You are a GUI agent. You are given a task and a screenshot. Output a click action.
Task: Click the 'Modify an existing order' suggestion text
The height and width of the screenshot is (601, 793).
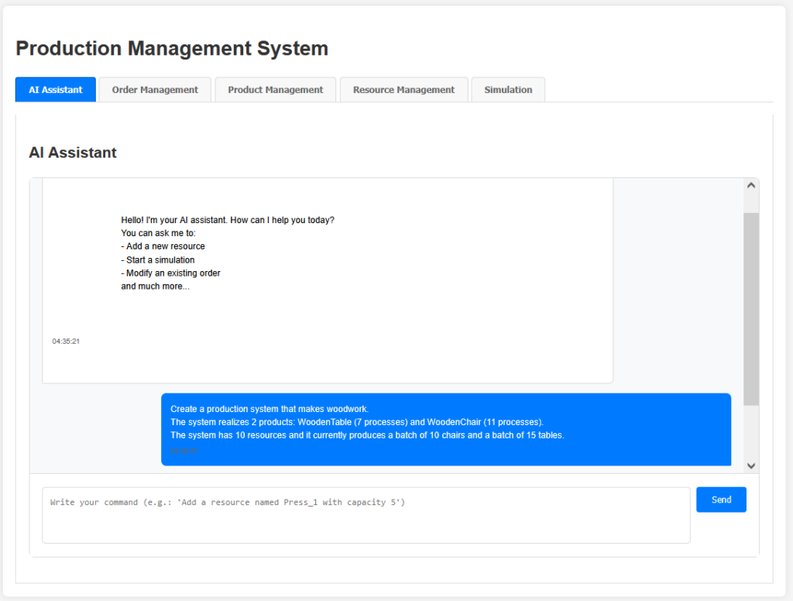173,273
